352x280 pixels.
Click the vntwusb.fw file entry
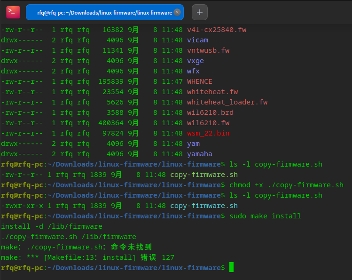[x=208, y=50]
